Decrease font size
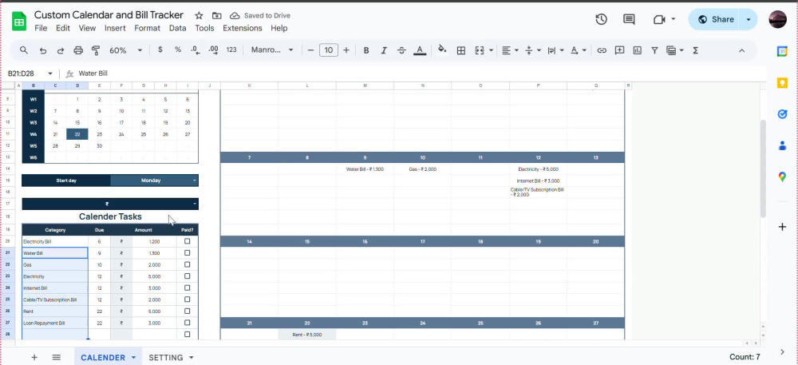The image size is (798, 365). point(310,50)
